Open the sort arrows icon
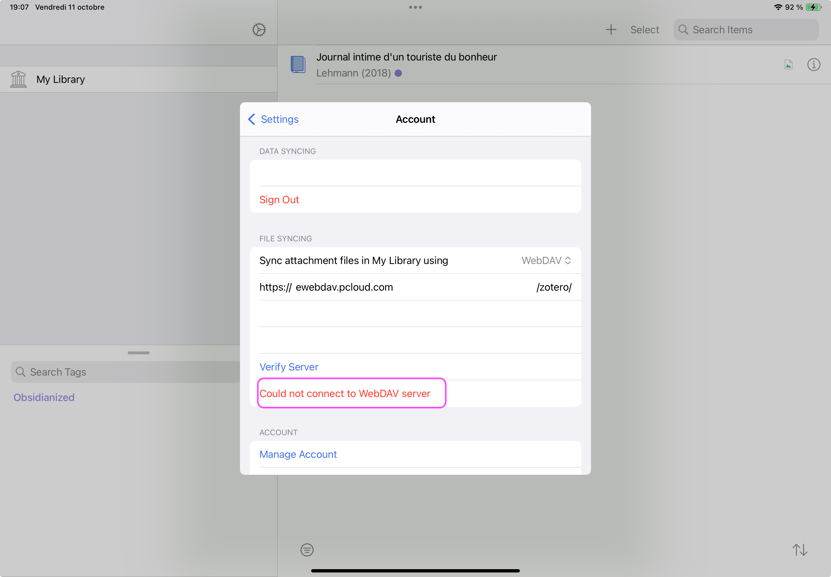The height and width of the screenshot is (577, 831). tap(800, 550)
